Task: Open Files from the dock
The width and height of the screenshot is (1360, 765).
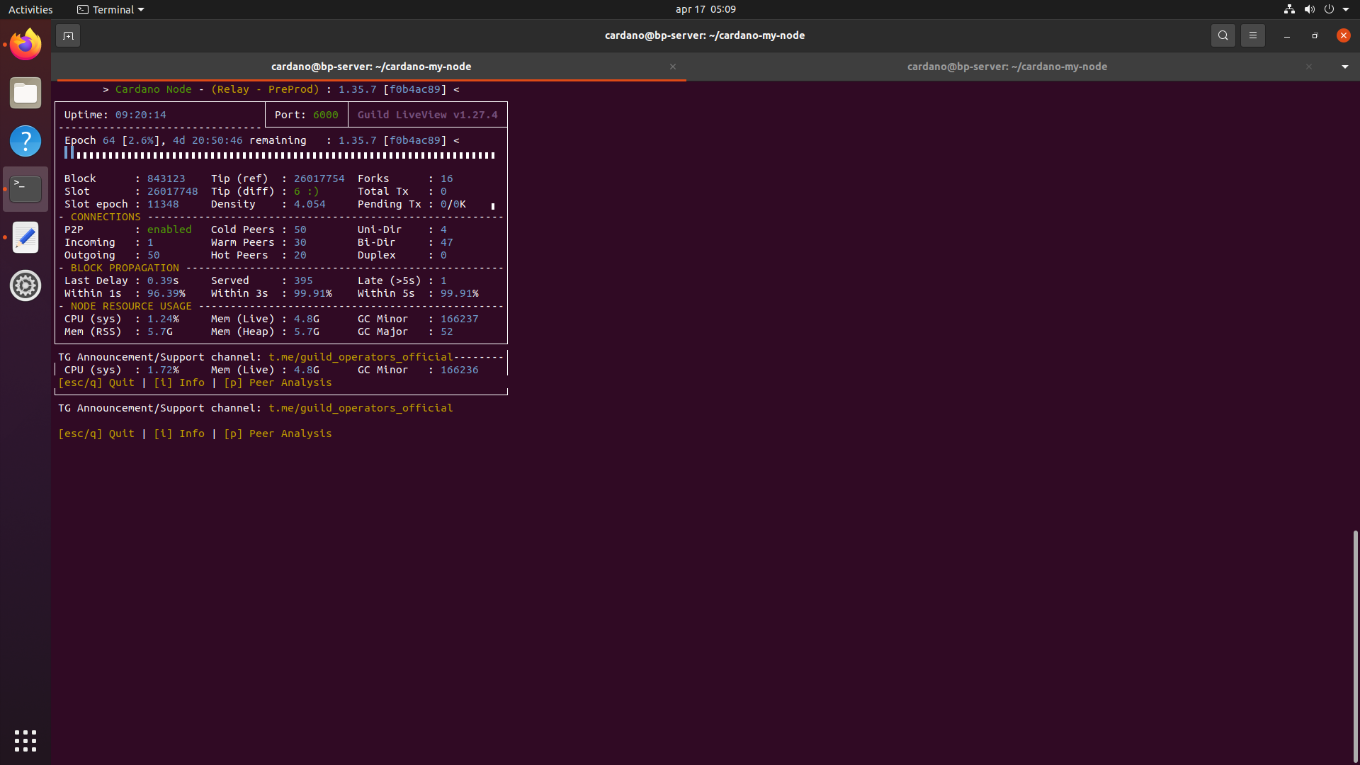Action: tap(25, 93)
